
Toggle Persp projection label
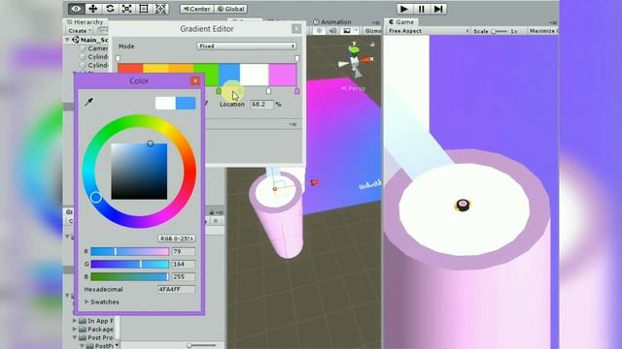point(354,88)
